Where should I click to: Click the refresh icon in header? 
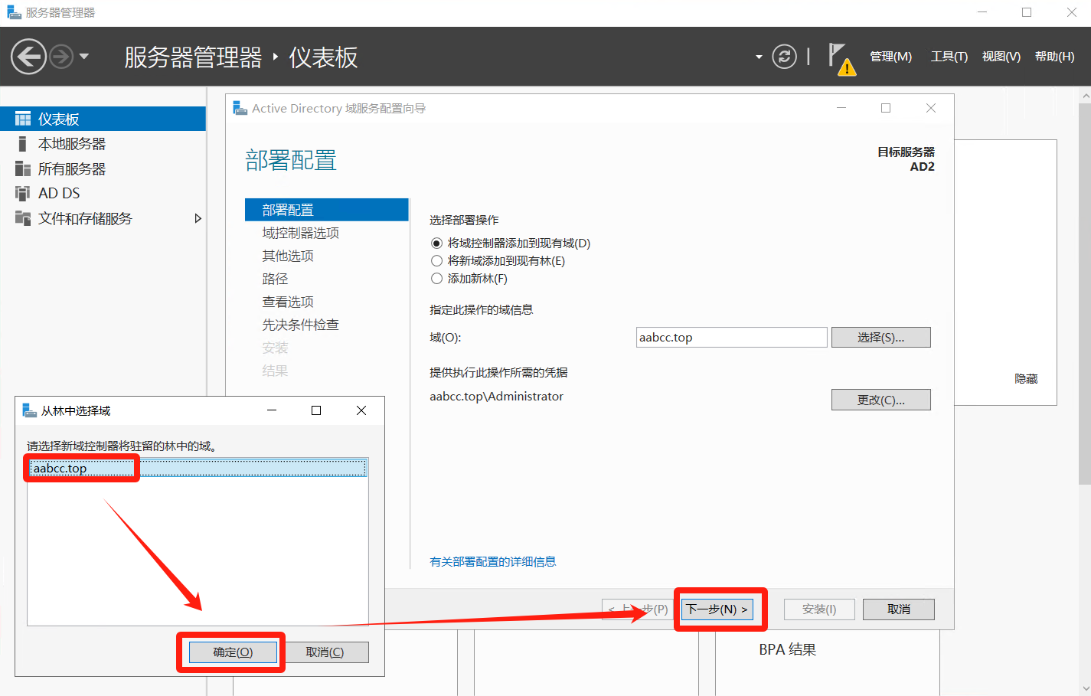[x=784, y=57]
